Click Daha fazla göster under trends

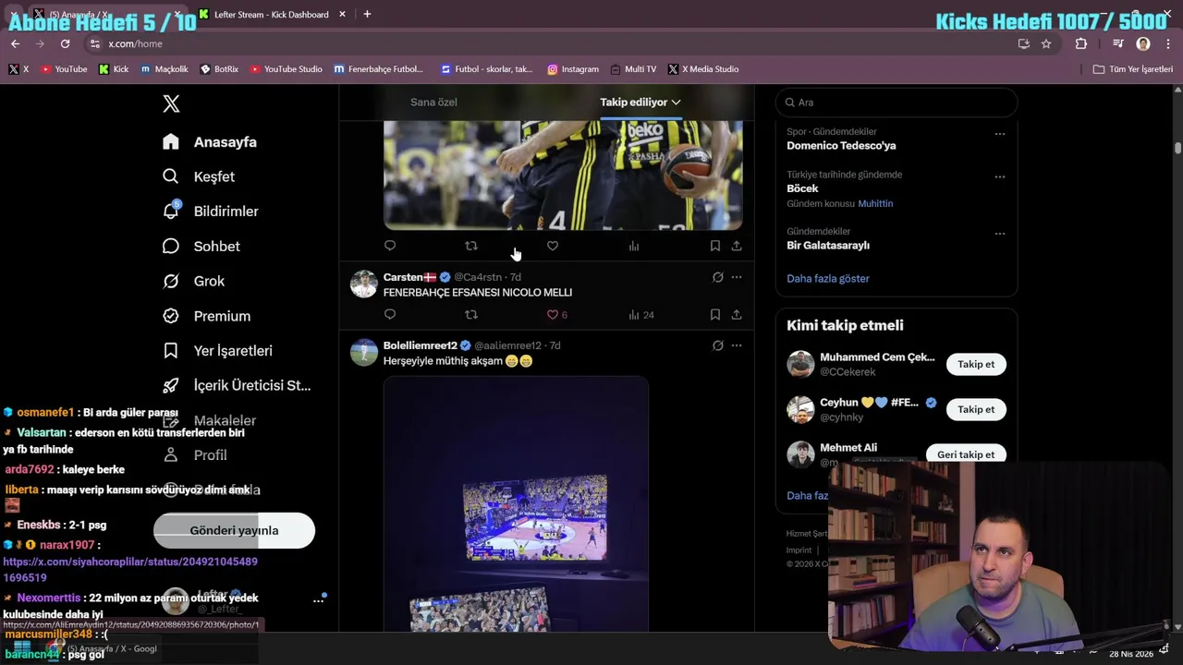[x=828, y=279]
